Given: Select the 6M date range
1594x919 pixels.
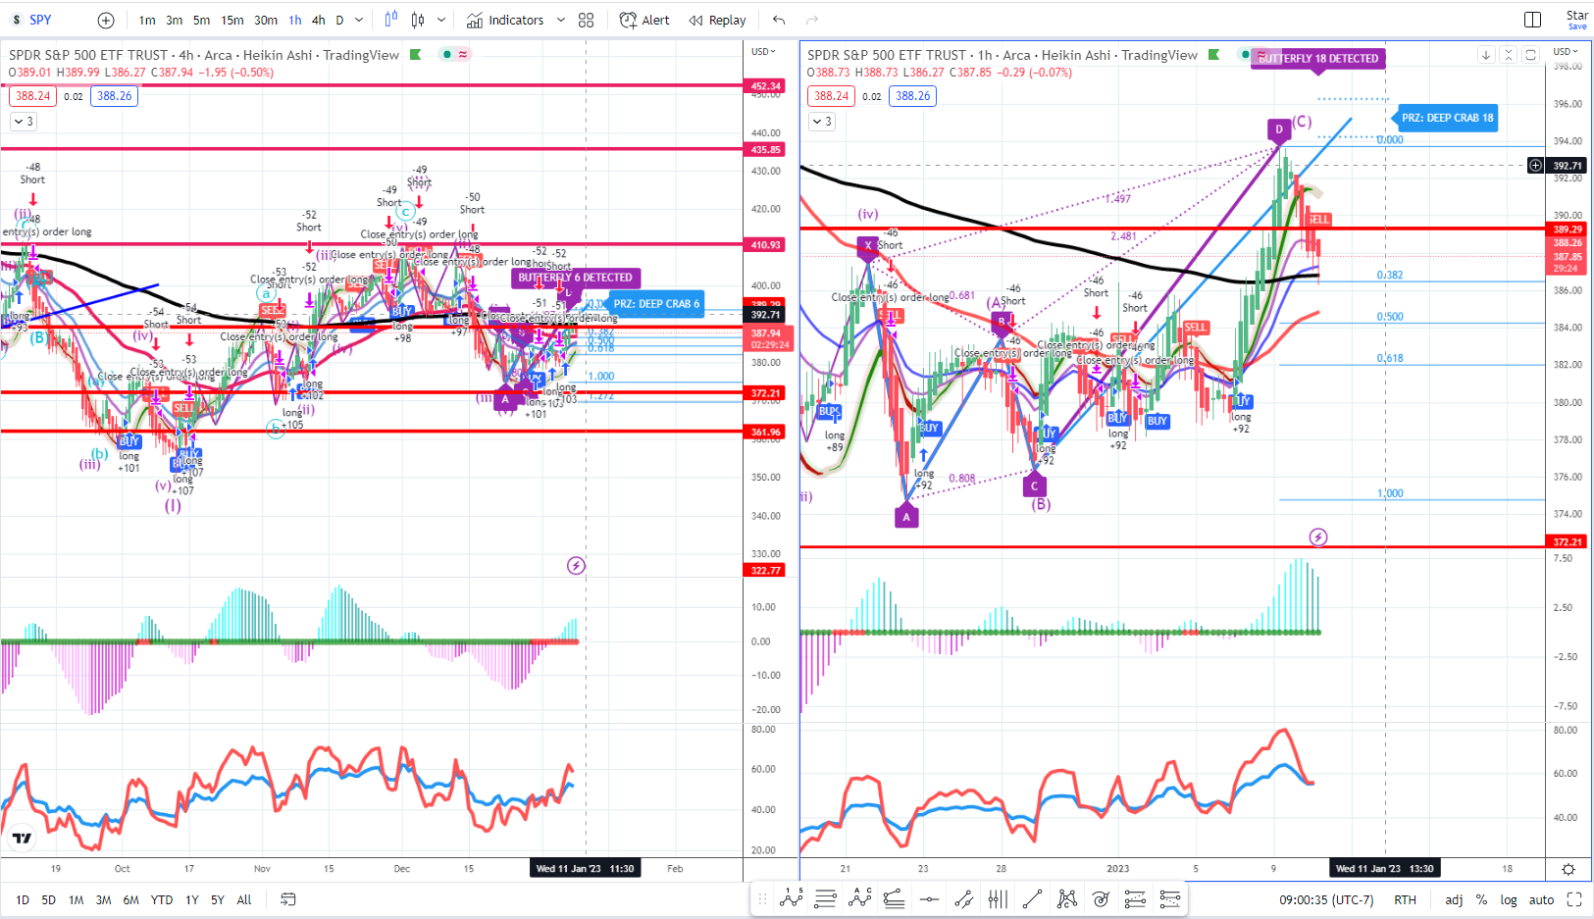Looking at the screenshot, I should pos(130,899).
